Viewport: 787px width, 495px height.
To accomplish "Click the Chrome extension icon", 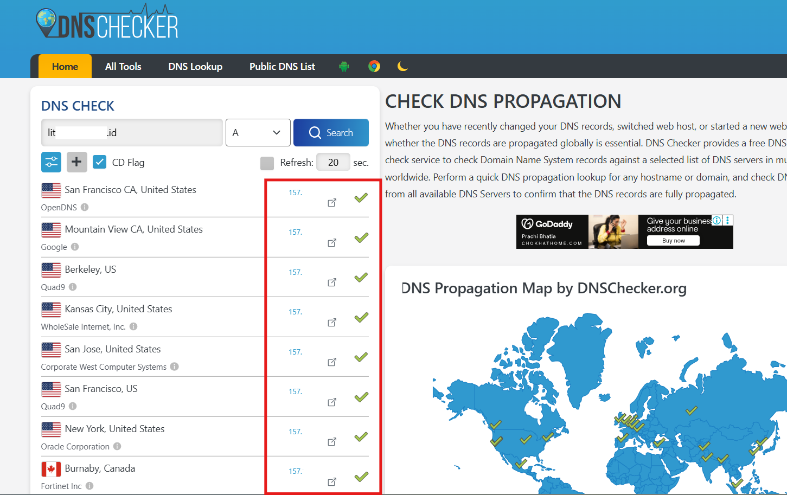I will (374, 66).
